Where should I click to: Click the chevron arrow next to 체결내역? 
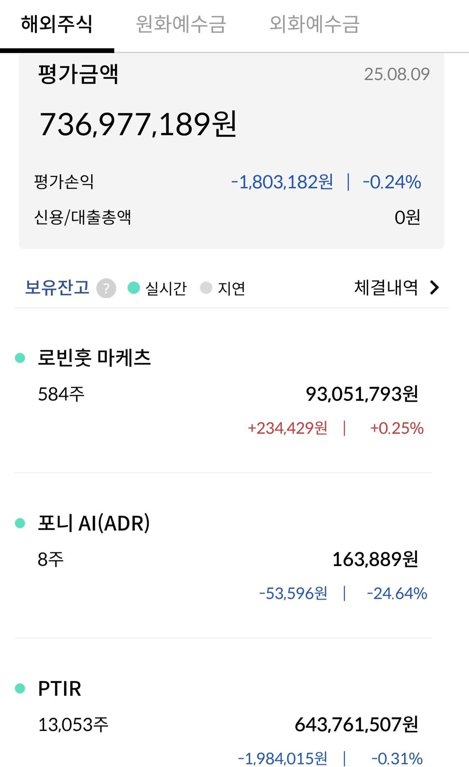[x=435, y=288]
